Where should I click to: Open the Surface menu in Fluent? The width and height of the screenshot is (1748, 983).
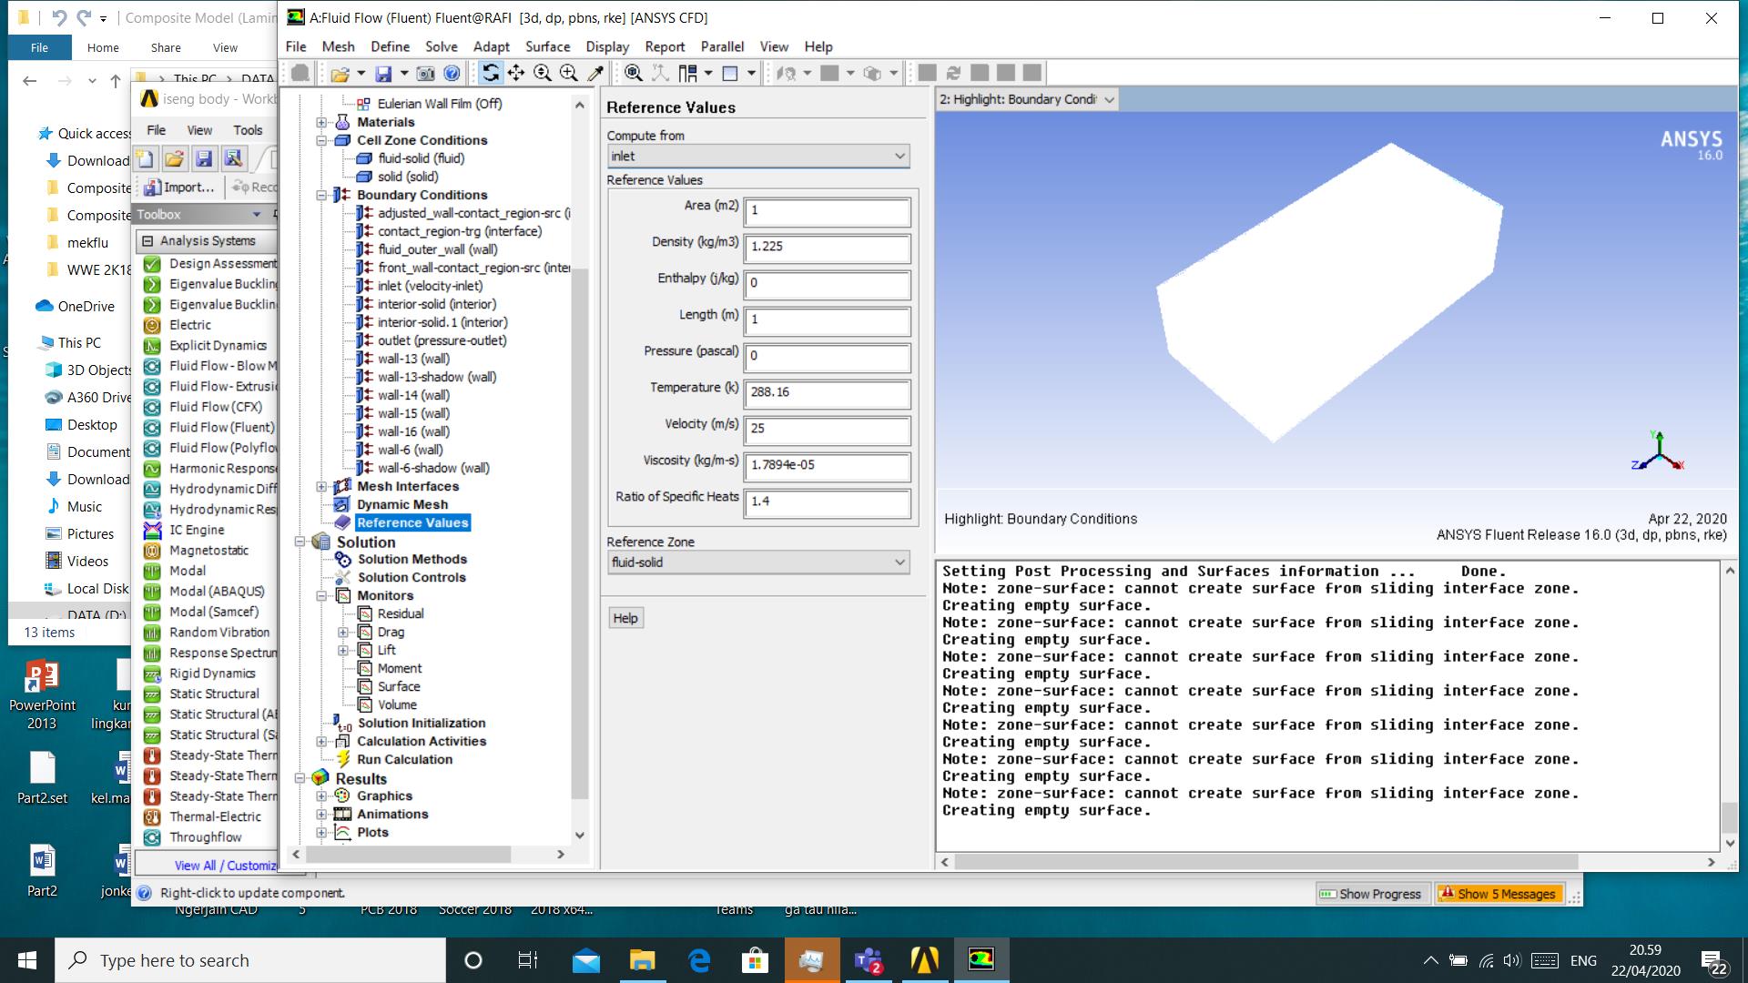pos(547,46)
